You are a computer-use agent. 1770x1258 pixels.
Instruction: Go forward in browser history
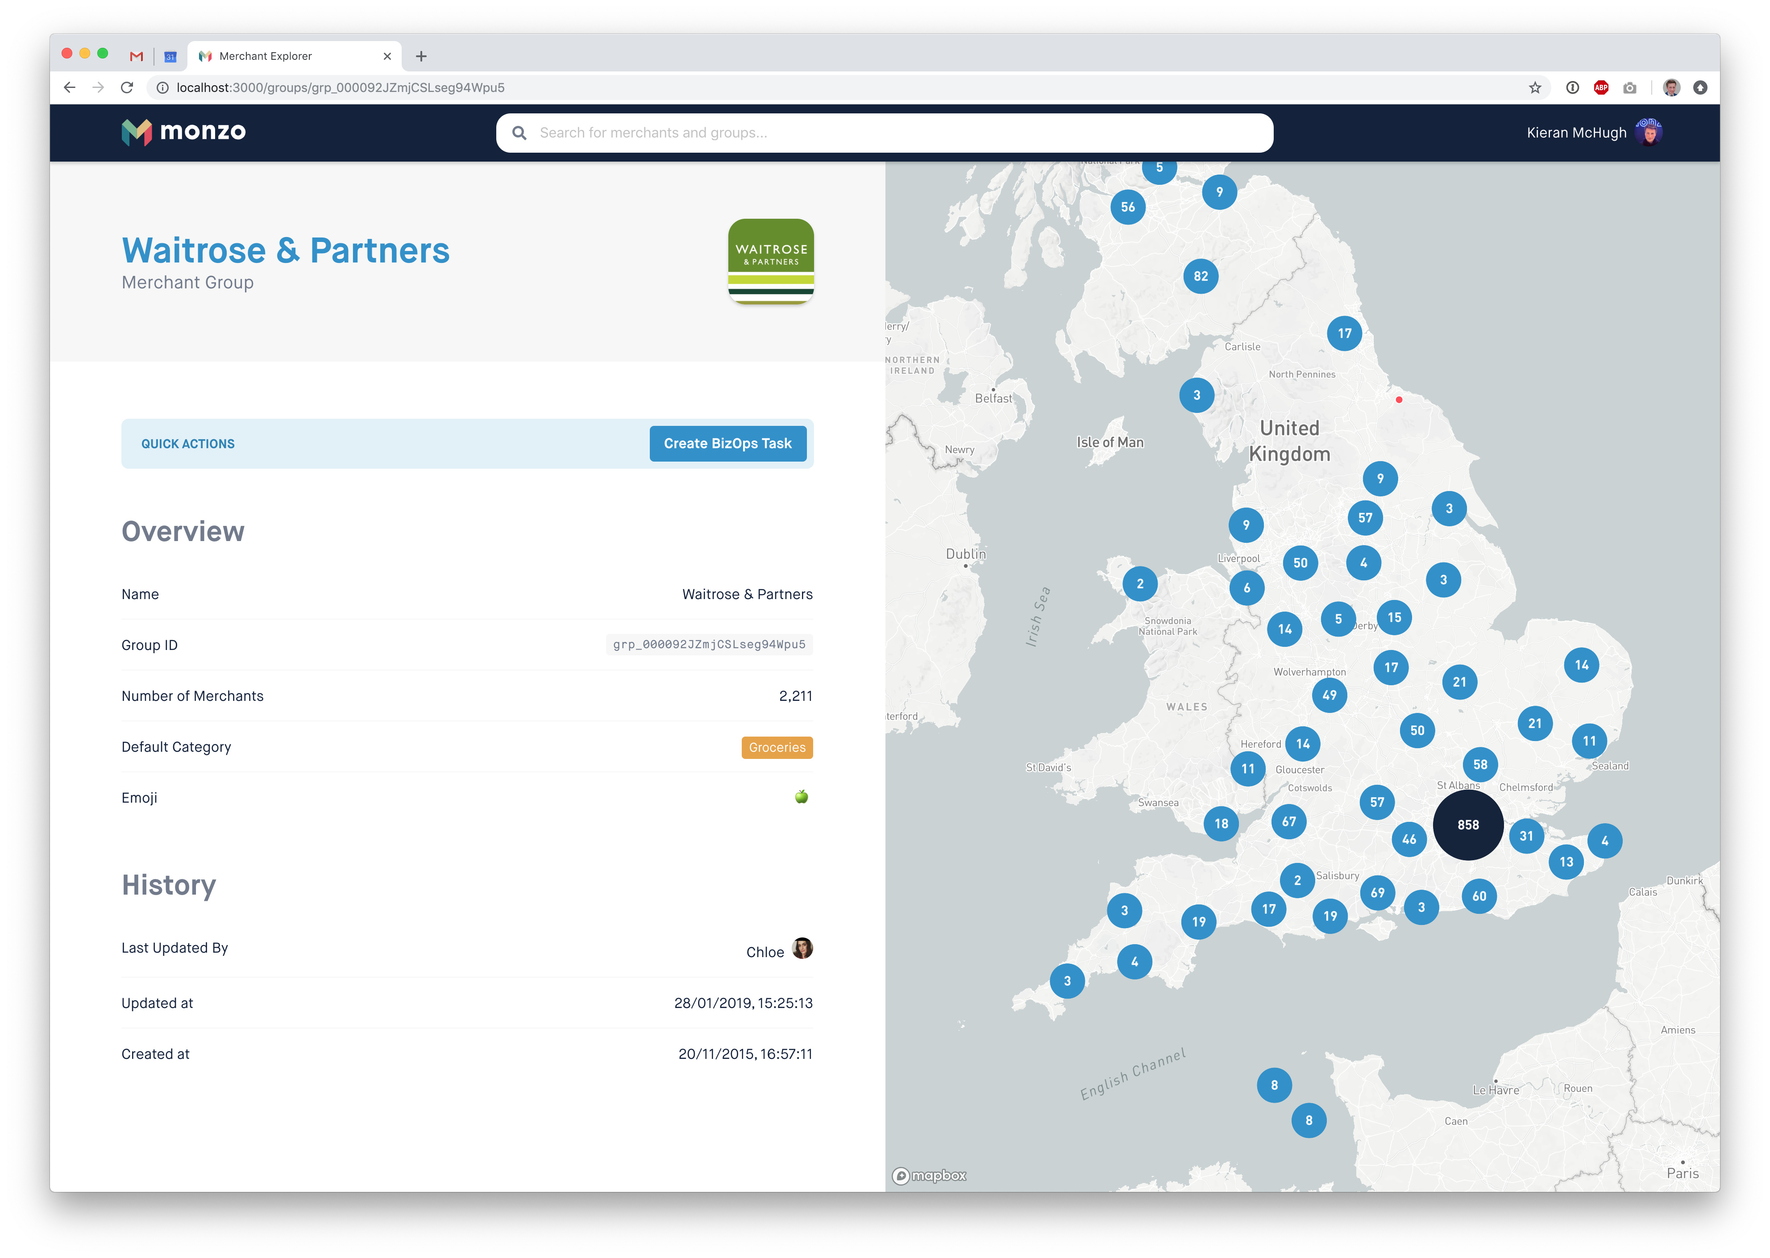pyautogui.click(x=98, y=87)
